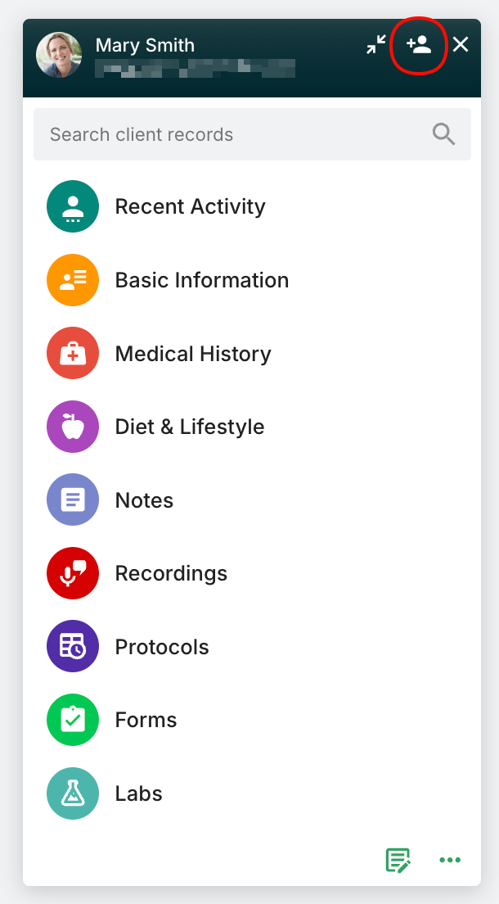Click the orange Basic Information icon

[x=73, y=280]
